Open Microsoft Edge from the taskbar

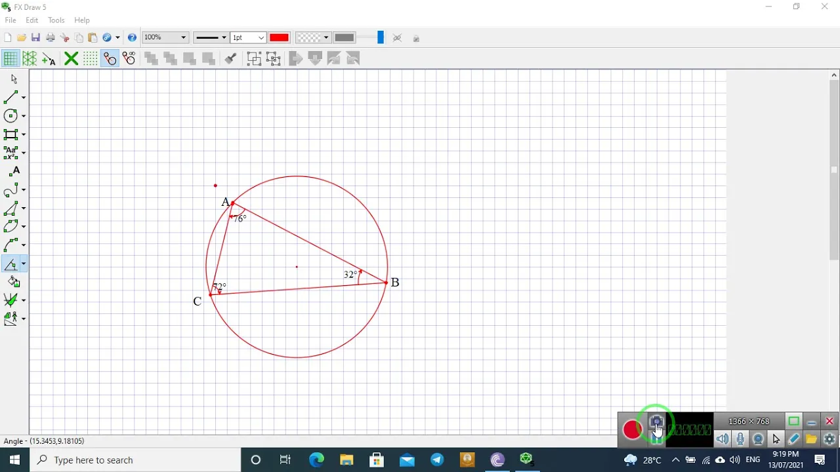pyautogui.click(x=316, y=460)
